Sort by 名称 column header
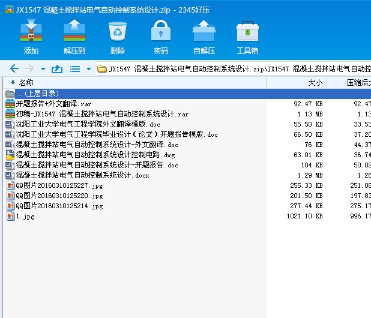371x318 pixels. click(x=135, y=83)
